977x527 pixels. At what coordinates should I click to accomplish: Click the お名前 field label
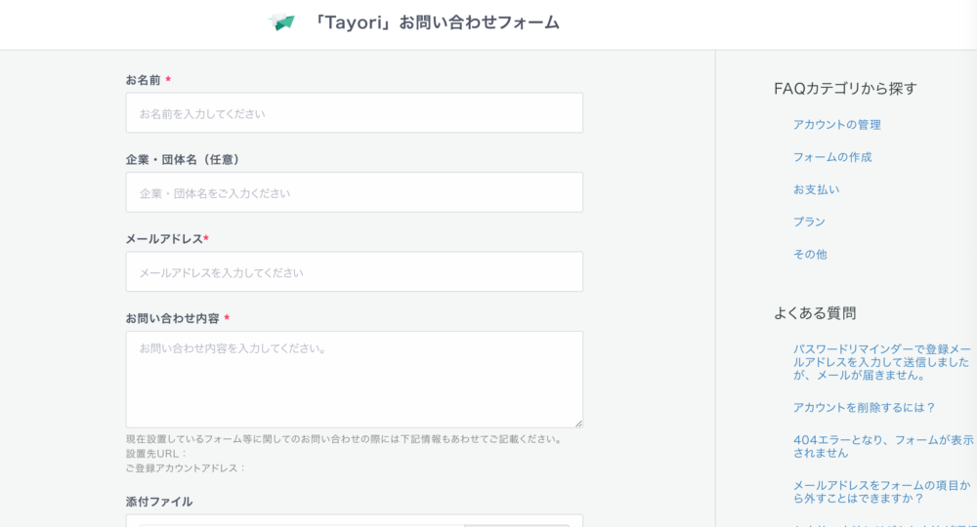[x=143, y=80]
